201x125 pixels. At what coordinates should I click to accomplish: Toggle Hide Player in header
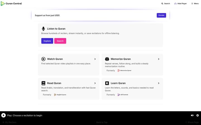pyautogui.click(x=181, y=4)
